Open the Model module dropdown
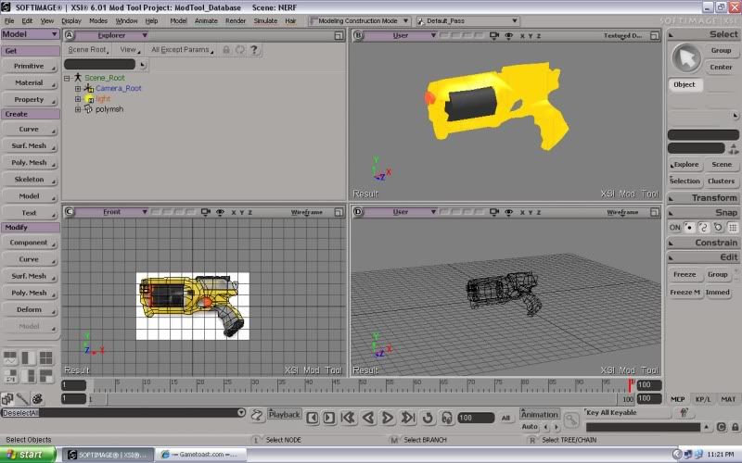 30,34
